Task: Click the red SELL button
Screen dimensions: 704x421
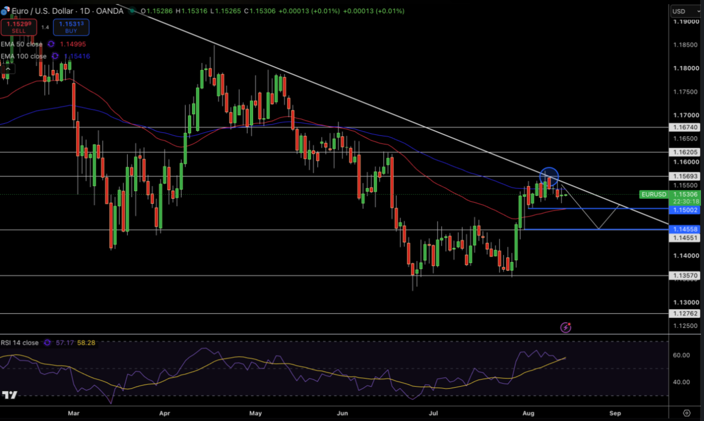Action: click(18, 27)
